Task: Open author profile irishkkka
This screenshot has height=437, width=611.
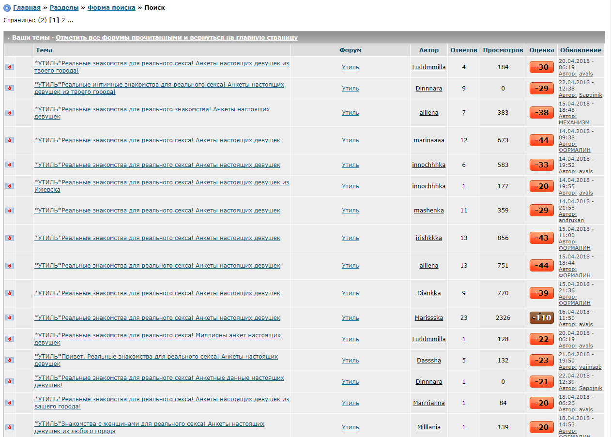Action: (x=429, y=238)
